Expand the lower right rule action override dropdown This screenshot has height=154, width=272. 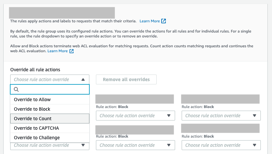[x=221, y=145]
